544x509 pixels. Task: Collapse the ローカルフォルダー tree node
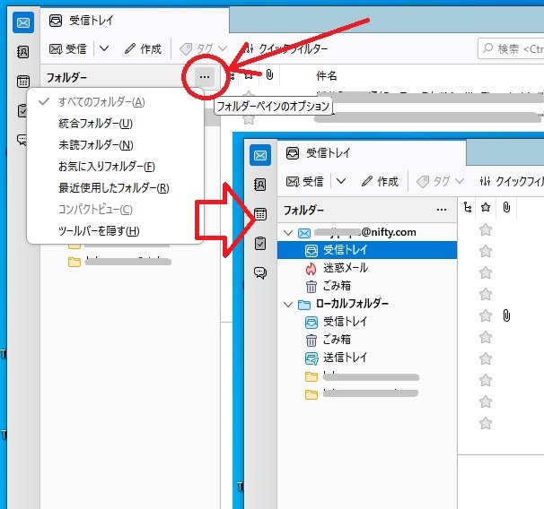(x=287, y=305)
